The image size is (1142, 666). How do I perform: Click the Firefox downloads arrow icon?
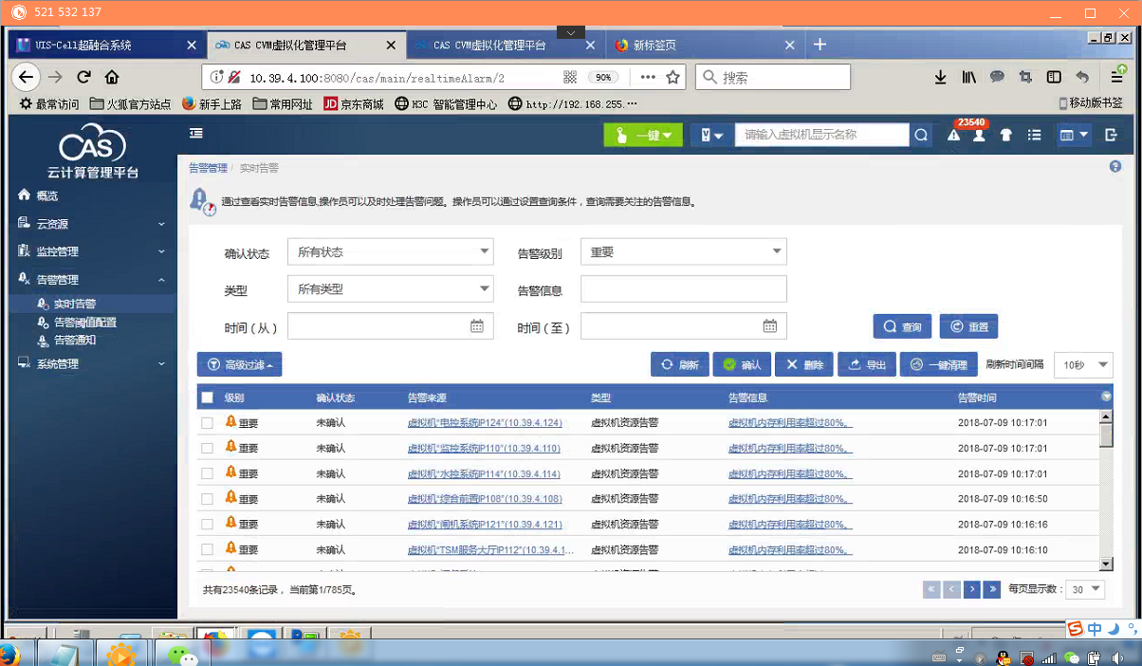(x=940, y=77)
